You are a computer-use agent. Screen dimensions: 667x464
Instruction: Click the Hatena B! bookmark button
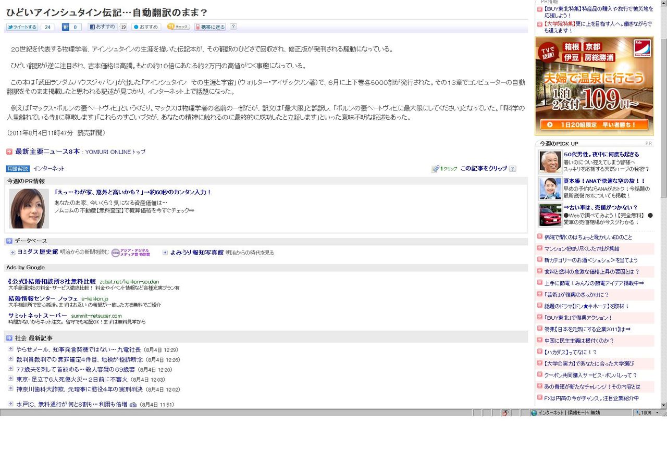(x=66, y=27)
